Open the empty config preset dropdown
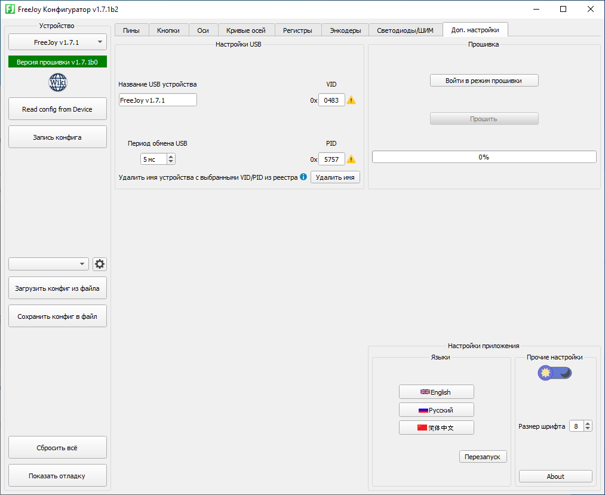The image size is (605, 495). point(48,264)
